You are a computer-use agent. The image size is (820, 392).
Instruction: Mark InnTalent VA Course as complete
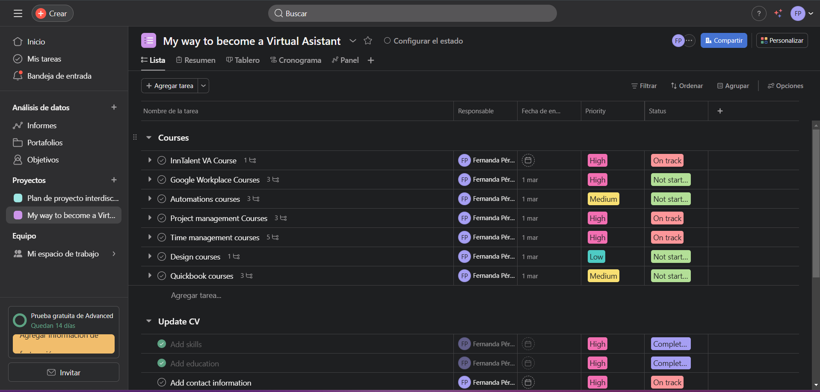[162, 160]
